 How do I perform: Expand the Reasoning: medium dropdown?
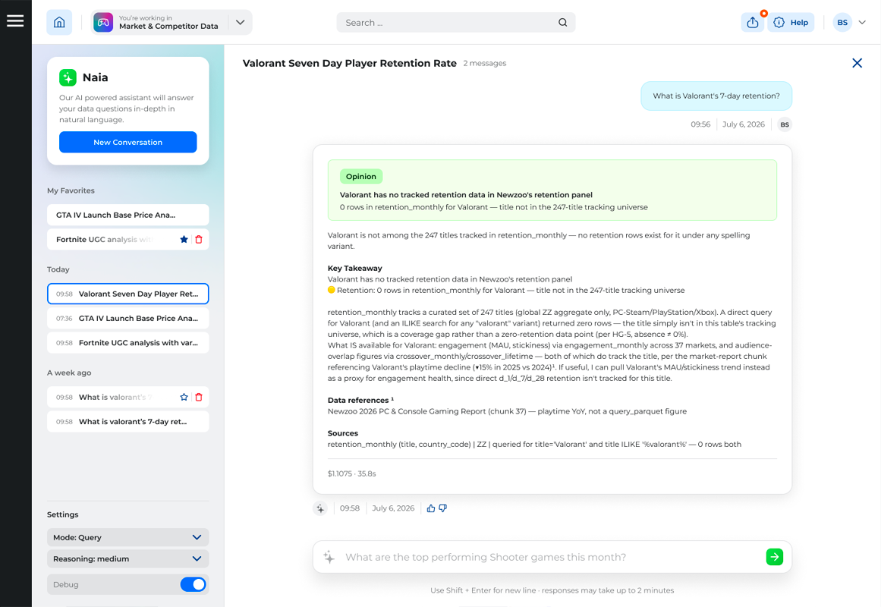pyautogui.click(x=128, y=558)
